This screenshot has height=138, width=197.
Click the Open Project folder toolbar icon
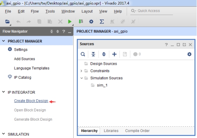[x=7, y=22]
